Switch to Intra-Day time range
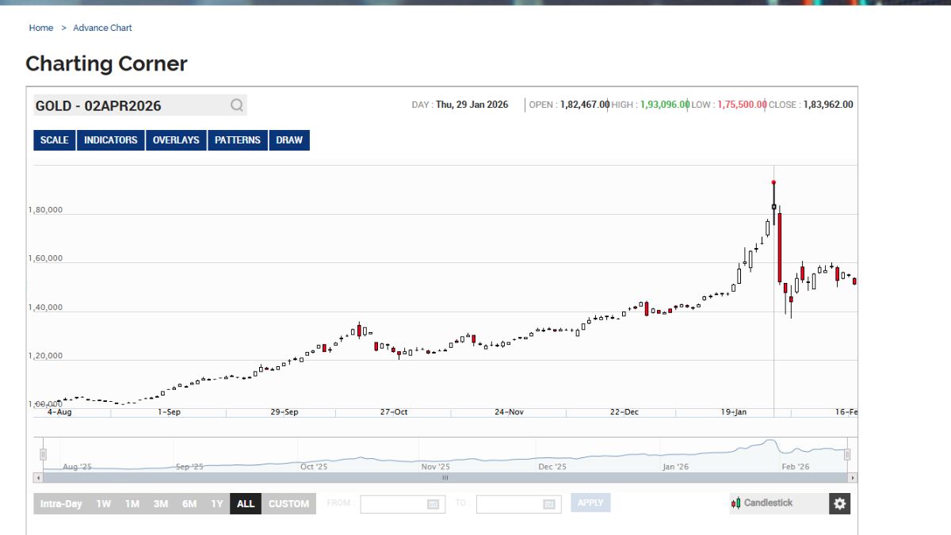The height and width of the screenshot is (535, 951). pyautogui.click(x=61, y=504)
